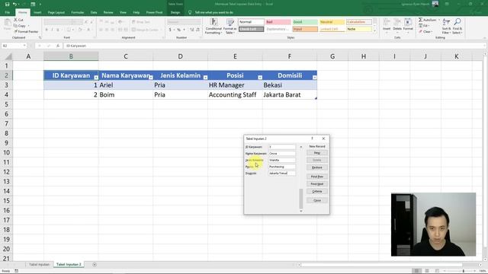The width and height of the screenshot is (488, 274).
Task: Select cell containing HR Manager
Action: coord(235,85)
